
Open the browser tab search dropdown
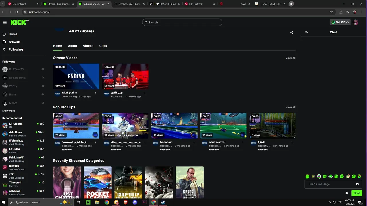point(3,4)
